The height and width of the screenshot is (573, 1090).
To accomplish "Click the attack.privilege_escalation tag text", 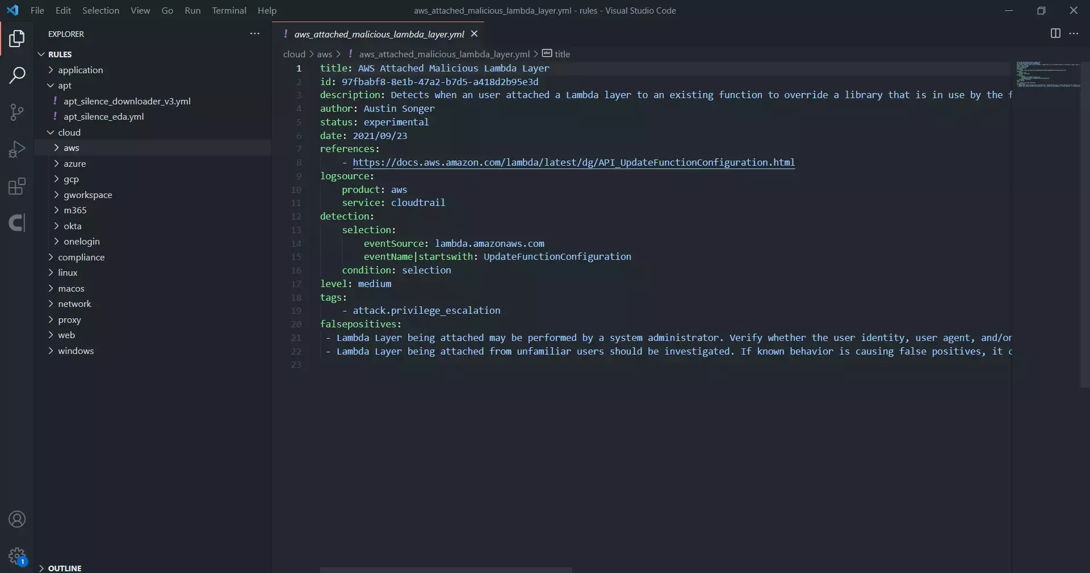I will pyautogui.click(x=426, y=310).
